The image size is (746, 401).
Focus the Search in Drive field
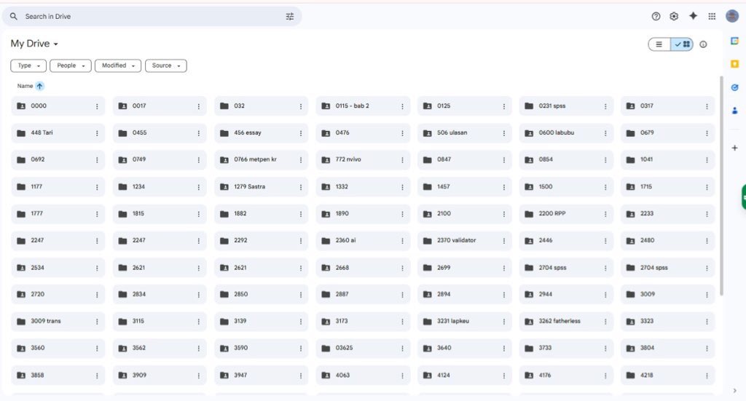pyautogui.click(x=152, y=17)
